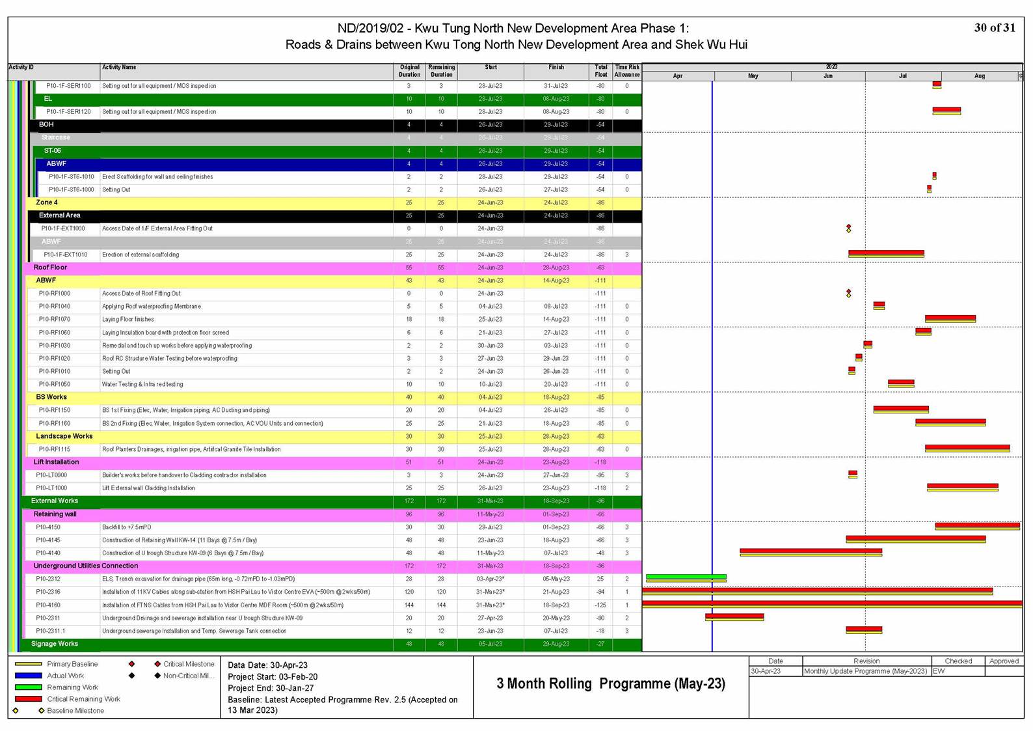Select the green Gantt bar for P10-2312

click(686, 577)
